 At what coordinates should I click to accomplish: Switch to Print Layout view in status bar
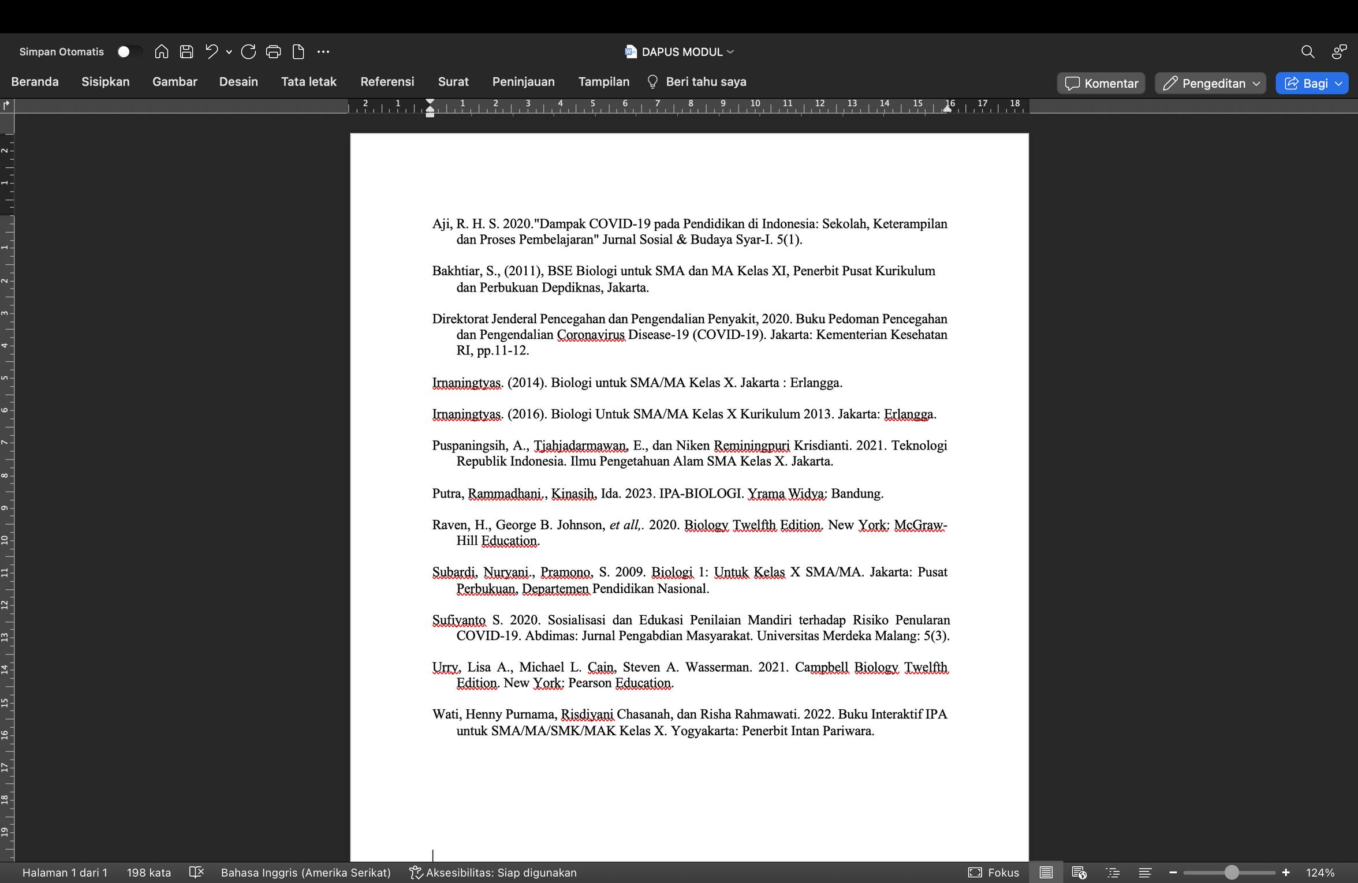tap(1046, 872)
